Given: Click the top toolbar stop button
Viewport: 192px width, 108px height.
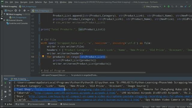Looking at the screenshot, I should point(176,6).
